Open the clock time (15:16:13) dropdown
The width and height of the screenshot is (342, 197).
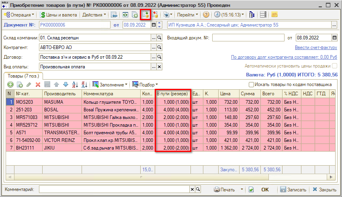(x=229, y=15)
